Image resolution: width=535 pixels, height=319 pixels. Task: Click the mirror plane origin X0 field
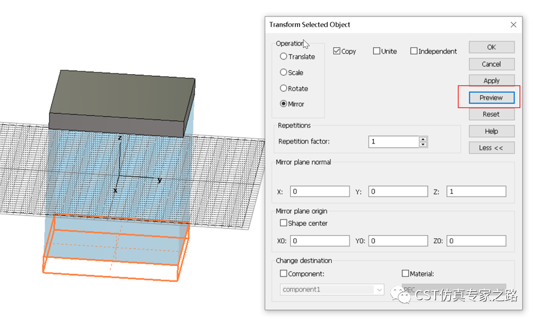(x=320, y=241)
